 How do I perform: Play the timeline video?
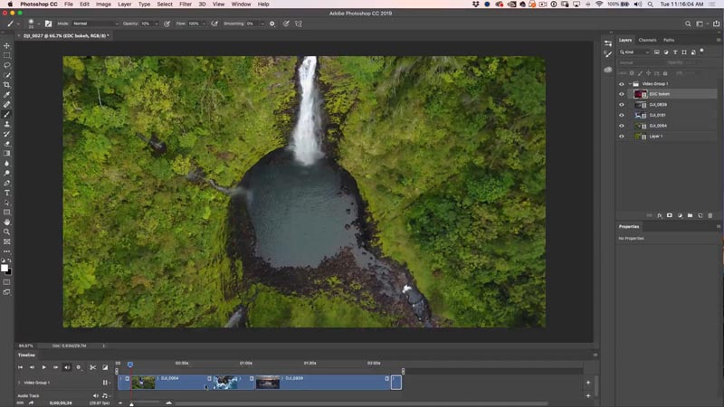[x=43, y=367]
